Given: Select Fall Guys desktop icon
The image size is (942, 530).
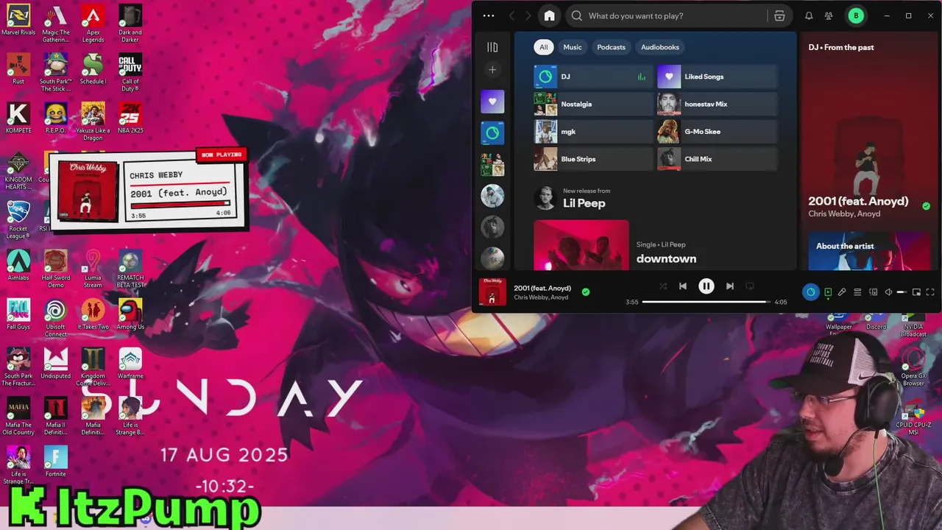Looking at the screenshot, I should [18, 314].
